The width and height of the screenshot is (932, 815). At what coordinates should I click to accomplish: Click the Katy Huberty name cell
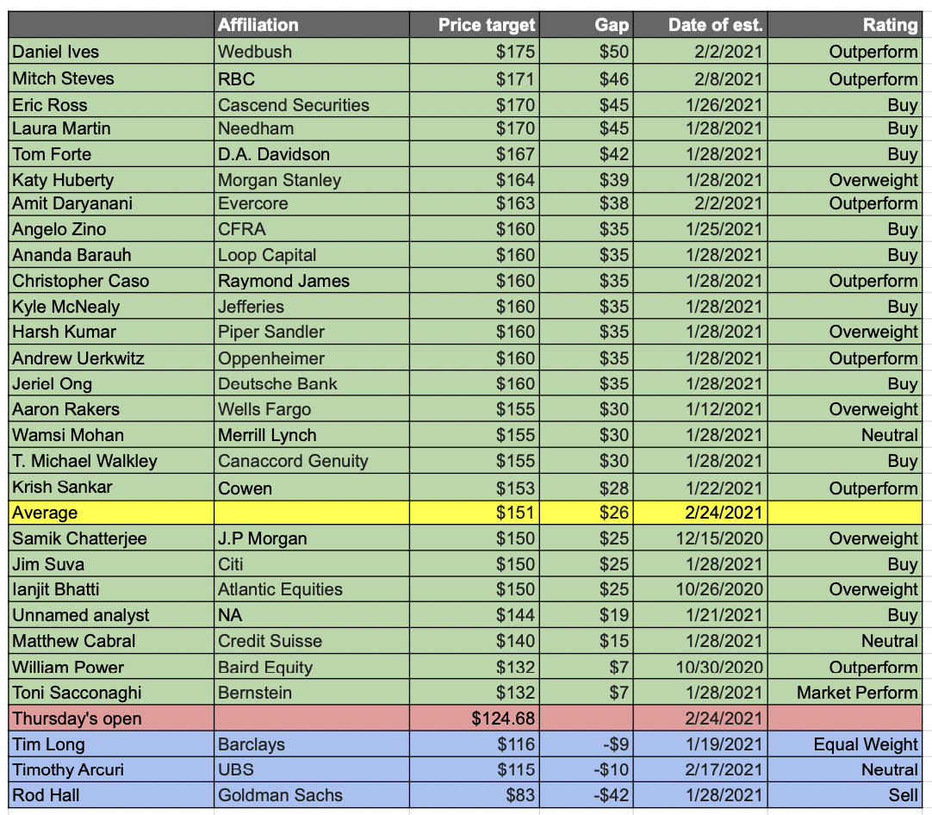111,179
